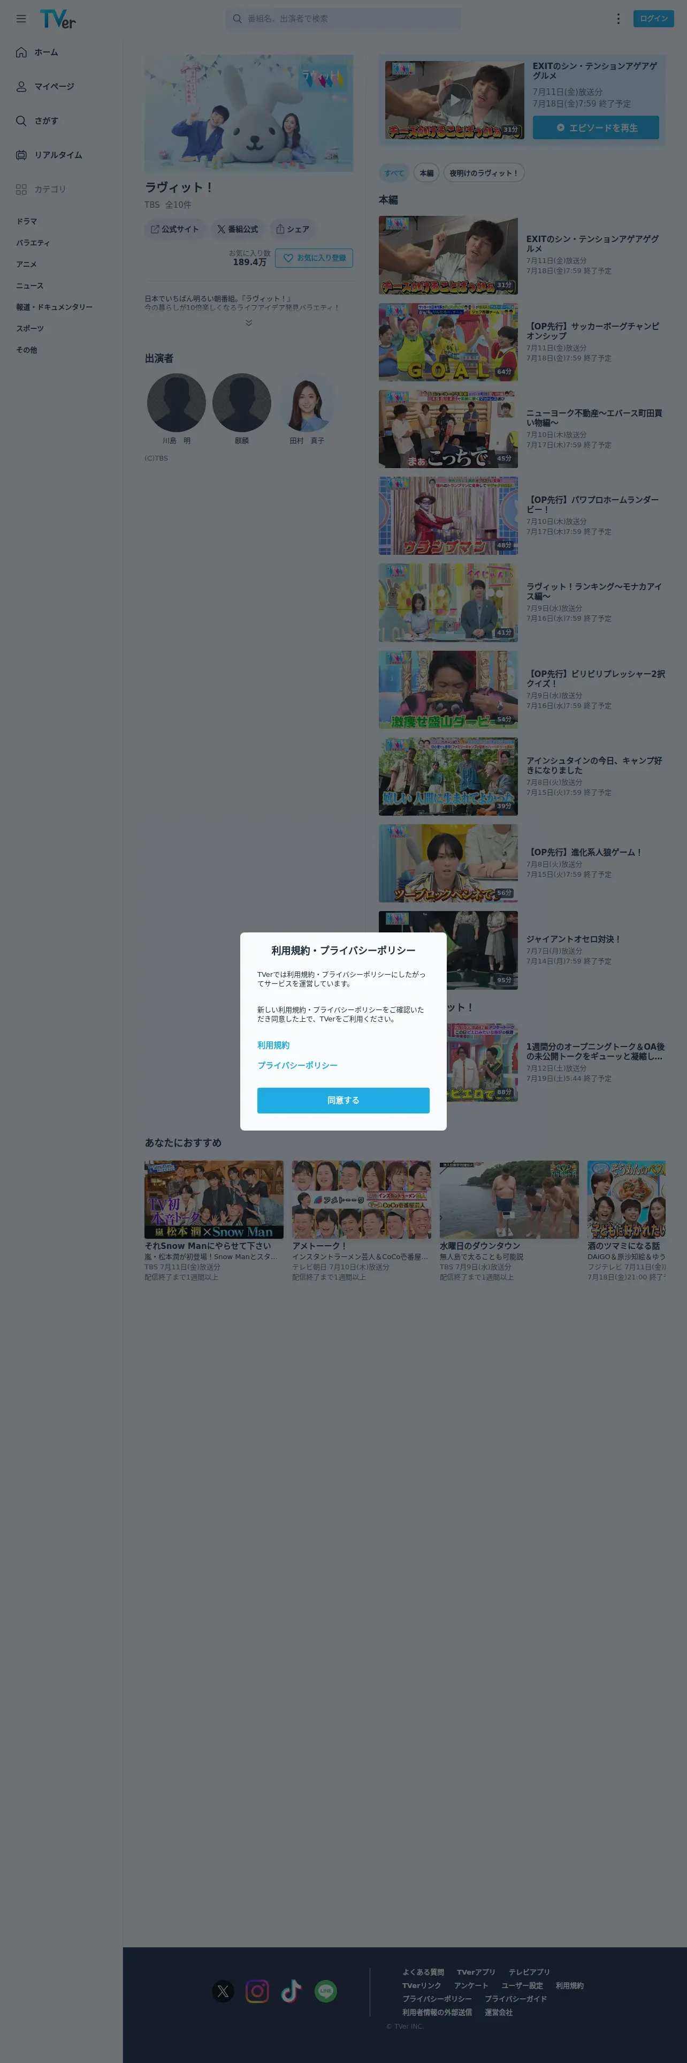Open the LINE icon in footer
The image size is (687, 2063).
click(x=325, y=1991)
